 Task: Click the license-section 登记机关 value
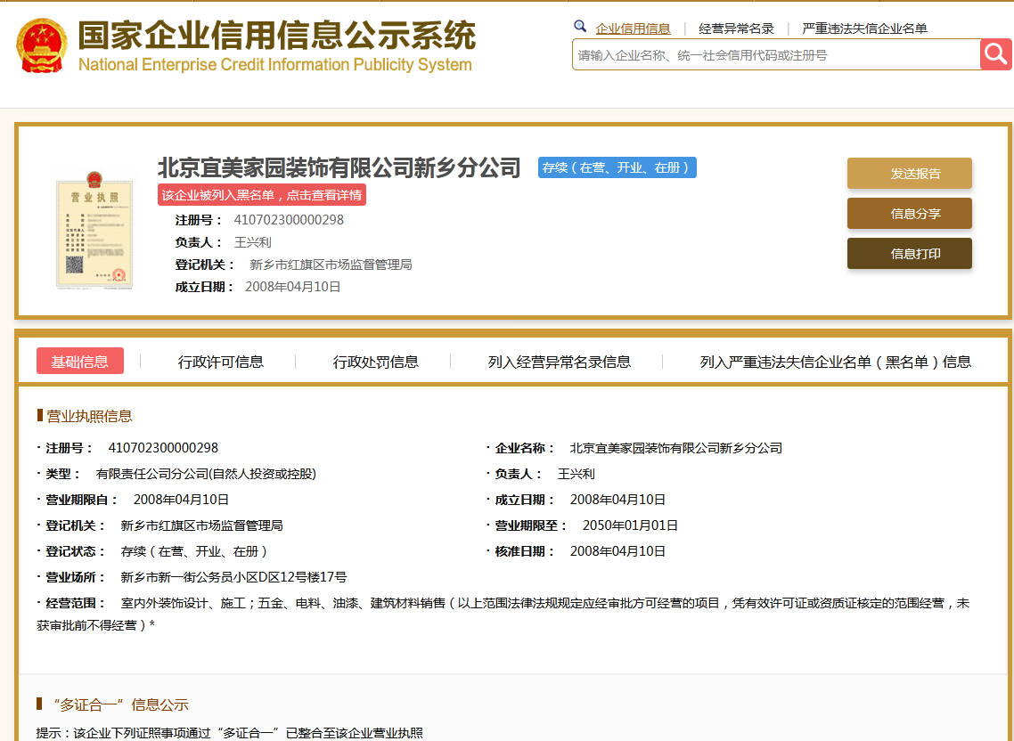click(x=201, y=525)
